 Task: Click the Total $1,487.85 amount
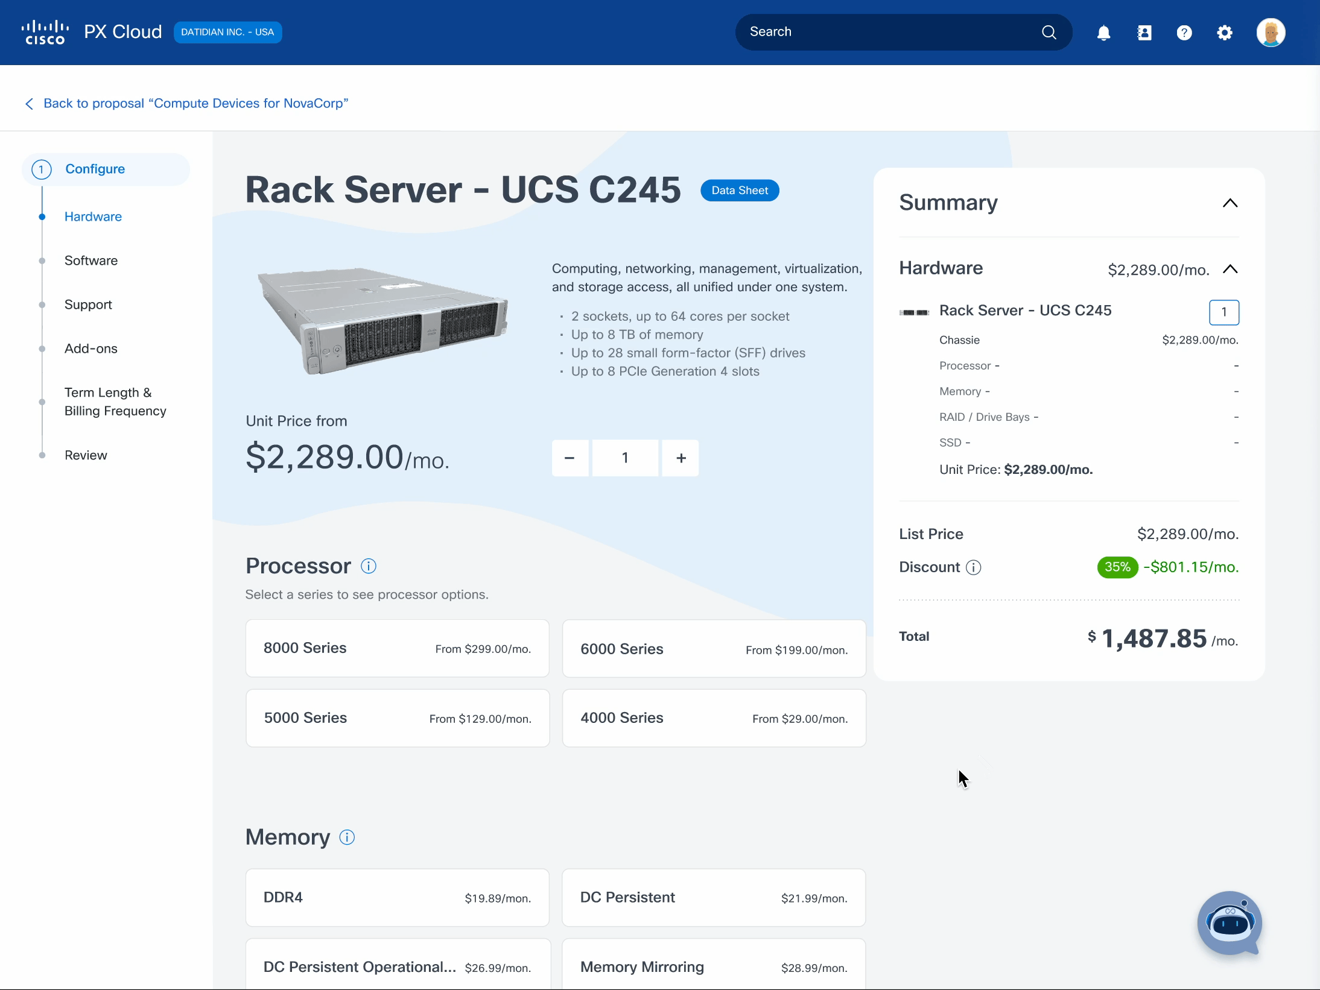[x=1154, y=638]
